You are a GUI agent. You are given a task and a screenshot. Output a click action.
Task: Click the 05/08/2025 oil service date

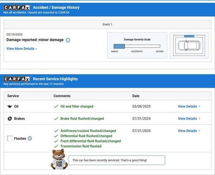[141, 106]
